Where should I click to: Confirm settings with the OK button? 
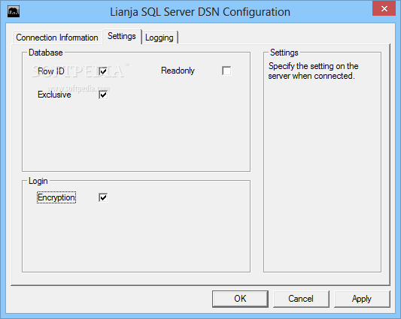click(x=240, y=299)
